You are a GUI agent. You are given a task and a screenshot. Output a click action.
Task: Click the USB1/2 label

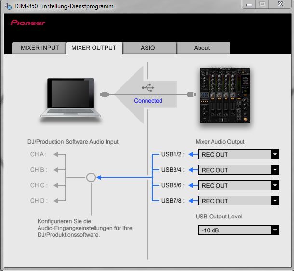coord(173,154)
